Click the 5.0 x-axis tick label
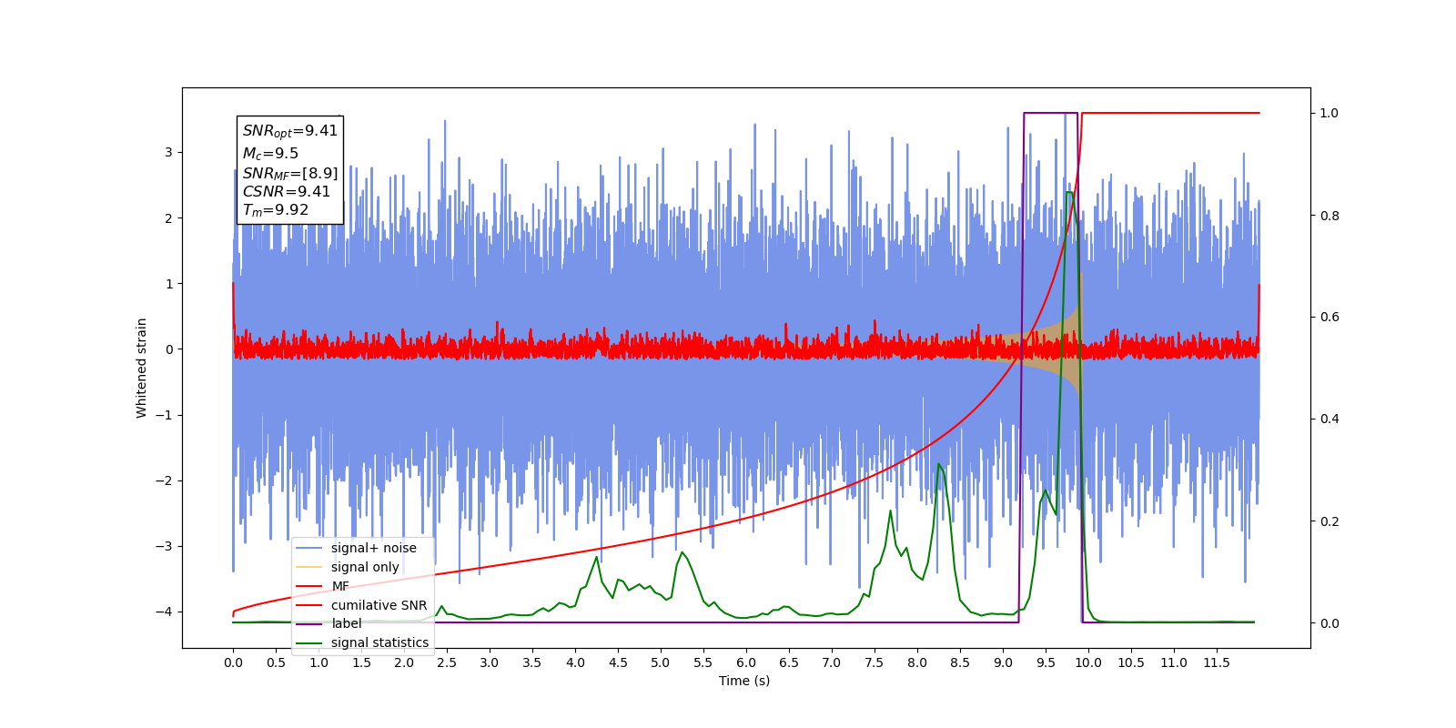The width and height of the screenshot is (1456, 728). click(x=661, y=662)
